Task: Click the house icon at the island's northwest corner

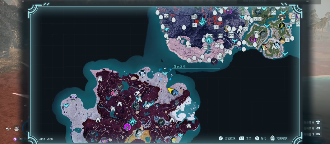Action: (x=100, y=78)
